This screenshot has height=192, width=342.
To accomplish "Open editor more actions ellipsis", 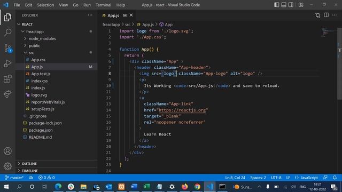I will click(335, 15).
